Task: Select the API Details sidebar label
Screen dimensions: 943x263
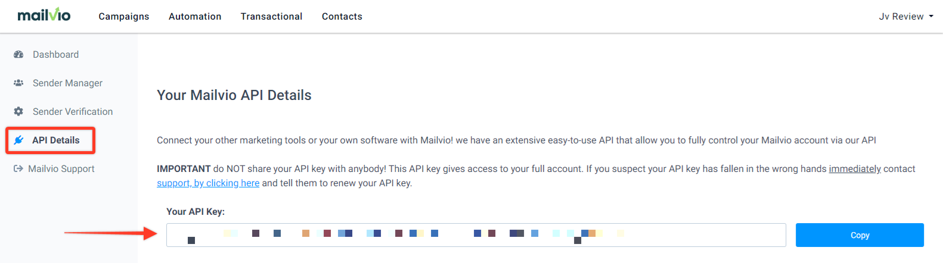Action: click(x=56, y=140)
